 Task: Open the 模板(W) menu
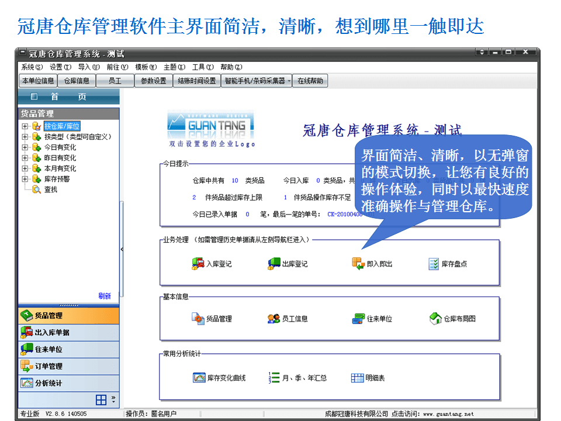(146, 67)
